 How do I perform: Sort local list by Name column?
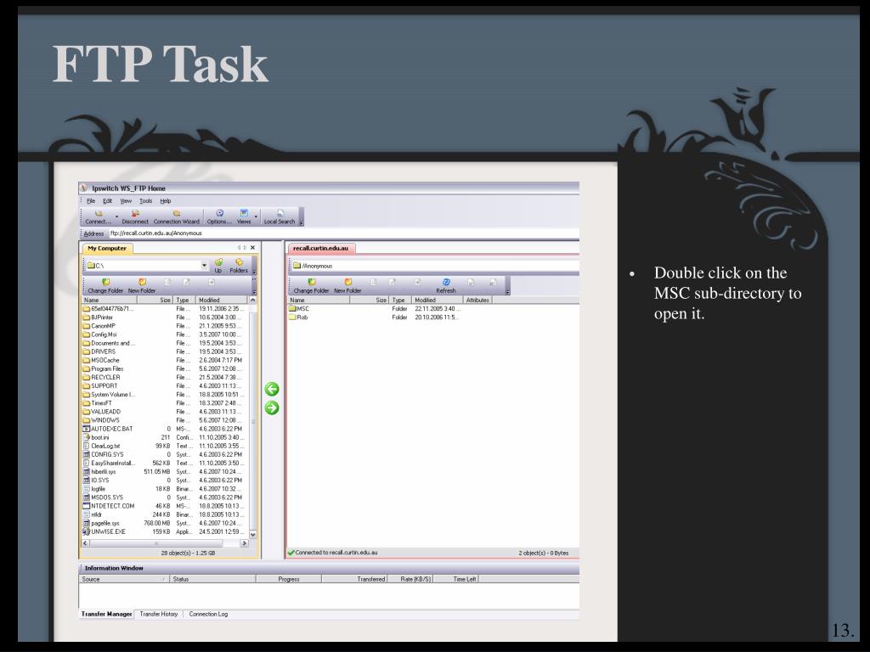110,300
